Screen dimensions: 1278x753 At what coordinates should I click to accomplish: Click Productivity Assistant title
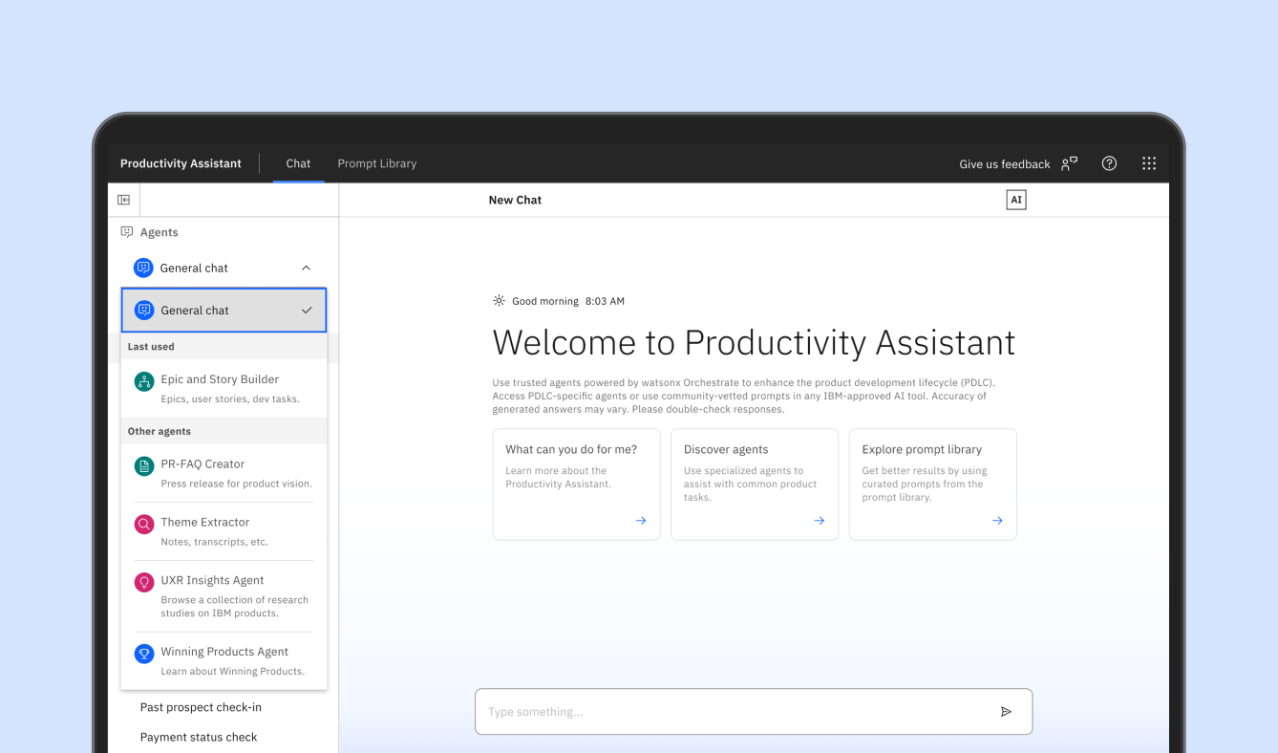tap(181, 163)
